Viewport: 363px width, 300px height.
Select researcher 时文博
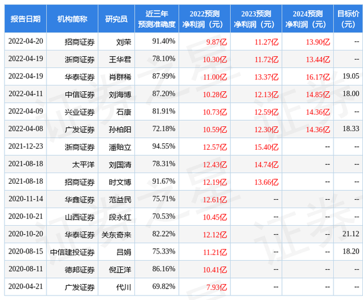(x=120, y=182)
